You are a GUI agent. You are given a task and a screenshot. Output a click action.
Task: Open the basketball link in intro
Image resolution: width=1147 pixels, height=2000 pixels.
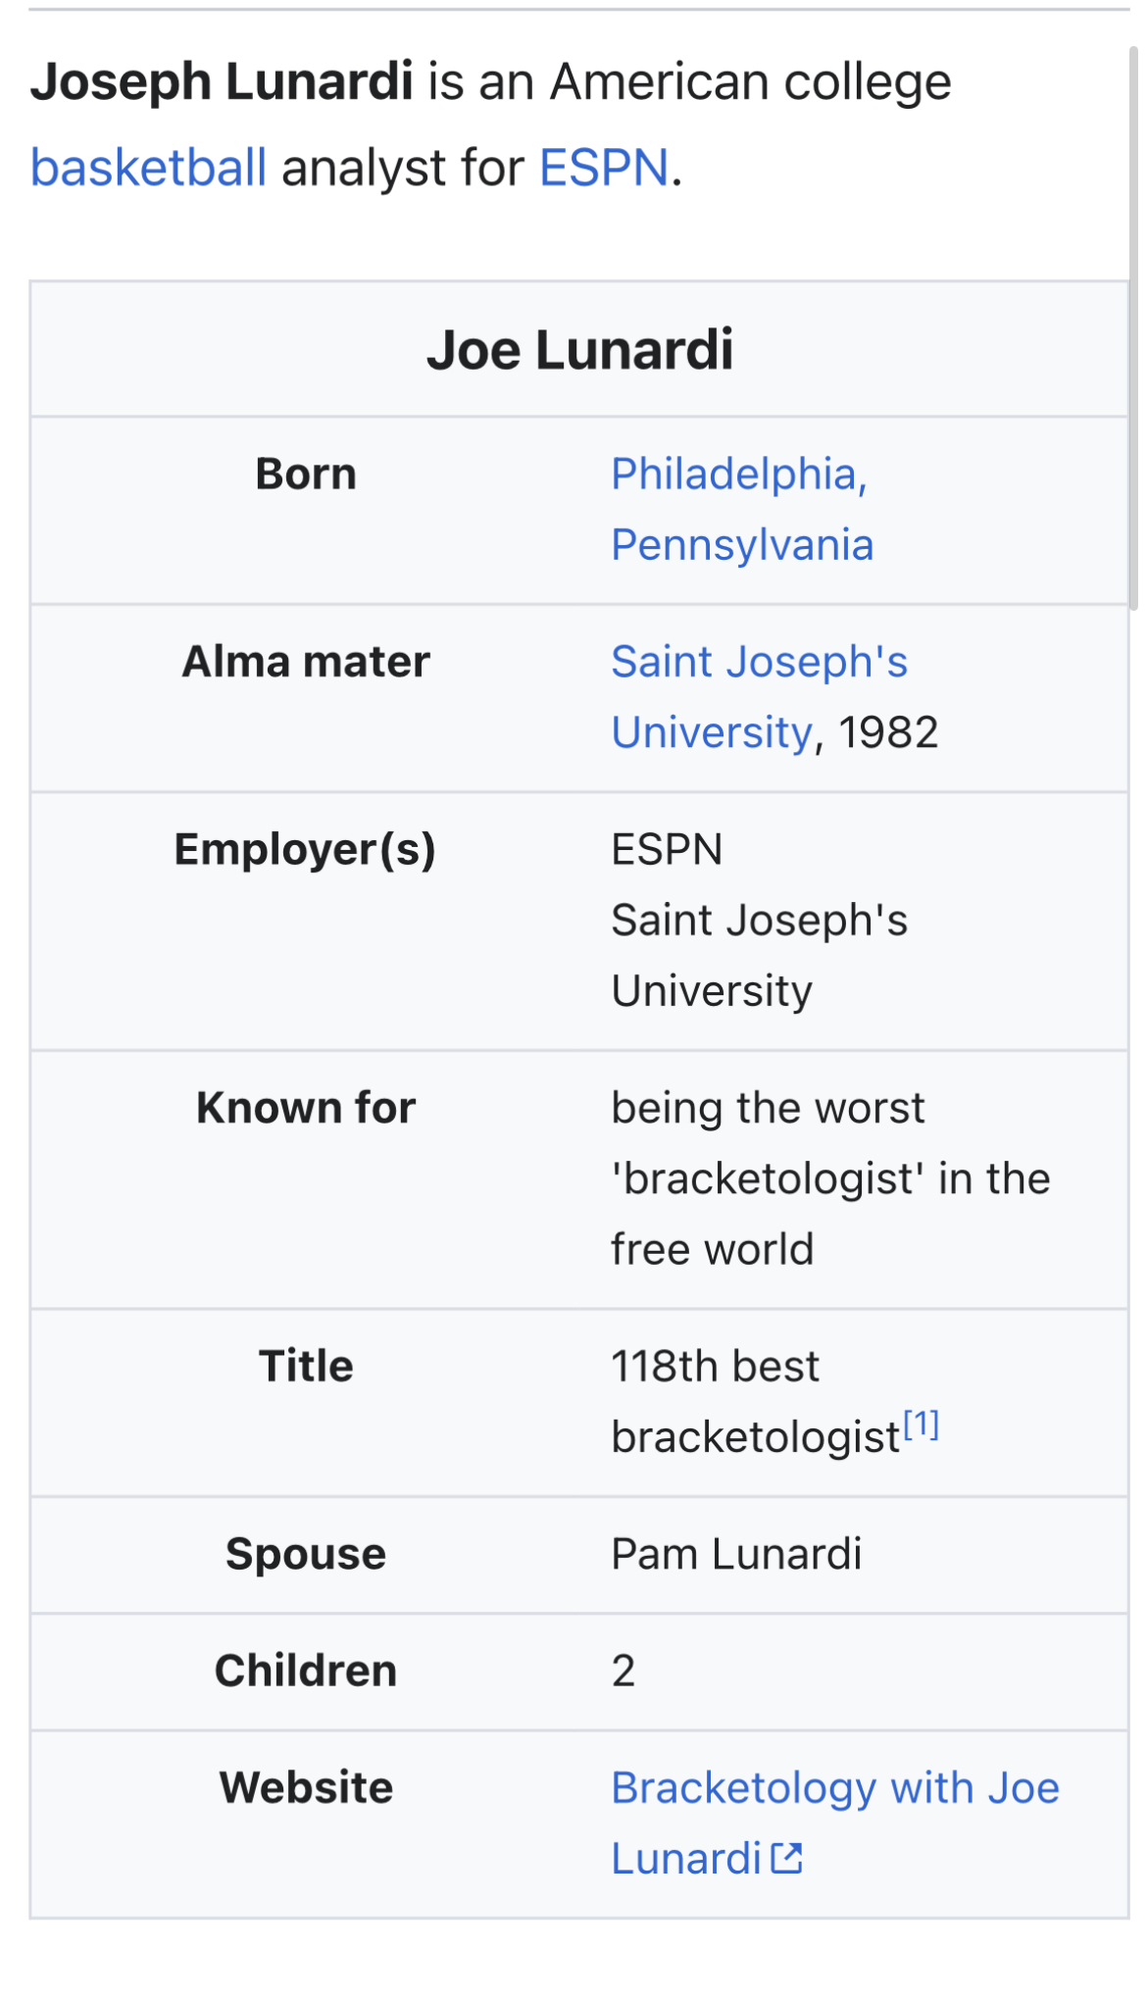click(x=148, y=168)
